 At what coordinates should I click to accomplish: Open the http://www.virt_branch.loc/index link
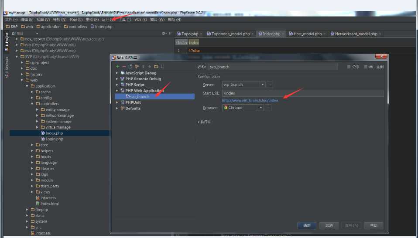click(x=250, y=100)
